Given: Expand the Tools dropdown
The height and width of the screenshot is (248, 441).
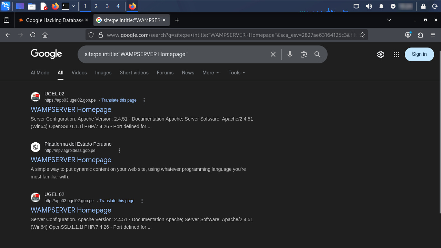Looking at the screenshot, I should click(x=237, y=73).
